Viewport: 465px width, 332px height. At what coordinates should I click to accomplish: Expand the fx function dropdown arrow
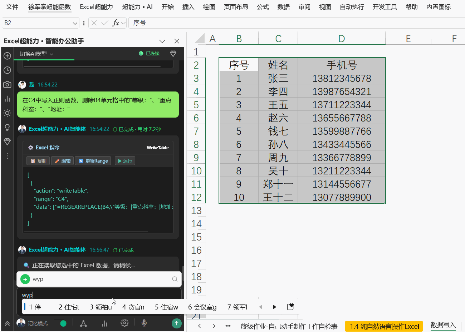123,23
